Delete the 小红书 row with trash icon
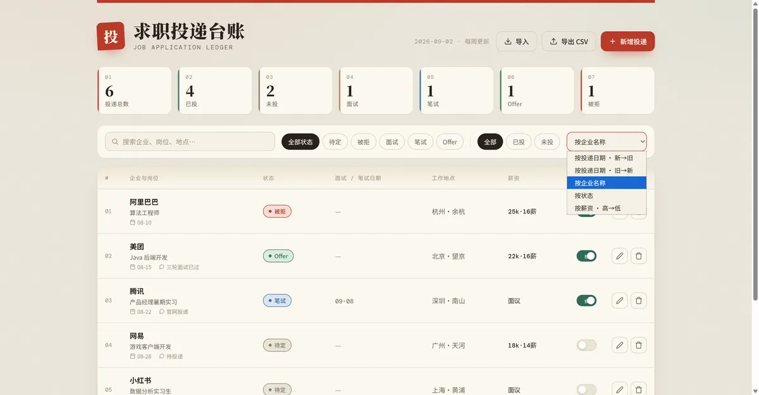Viewport: 759px width, 395px height. 639,390
